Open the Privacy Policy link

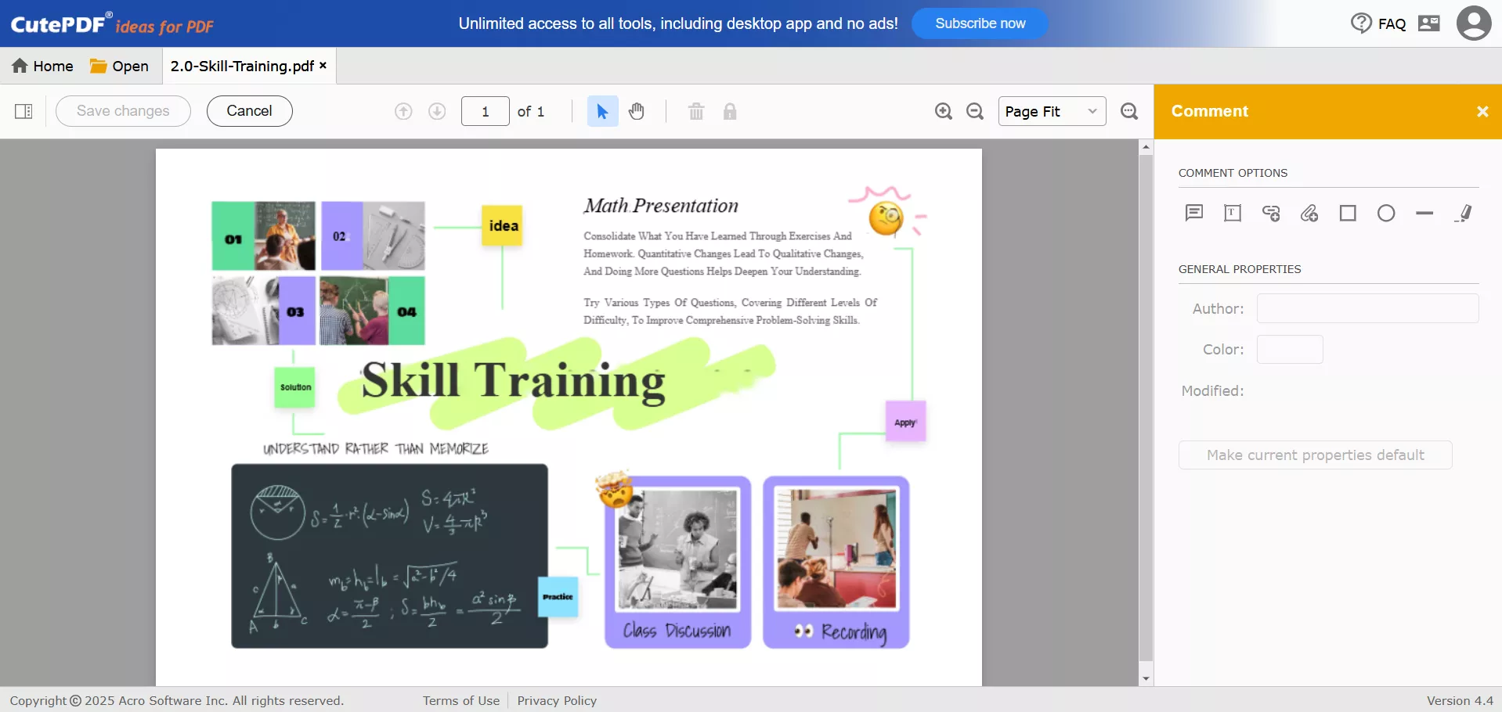pos(556,700)
